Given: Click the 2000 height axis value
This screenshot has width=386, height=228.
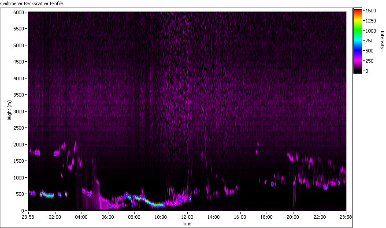Looking at the screenshot, I should point(19,145).
